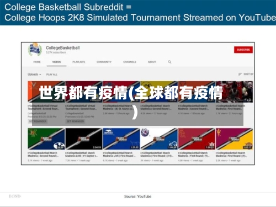The image size is (276, 207).
Task: Click the PLAY ALL link
Action: [52, 75]
